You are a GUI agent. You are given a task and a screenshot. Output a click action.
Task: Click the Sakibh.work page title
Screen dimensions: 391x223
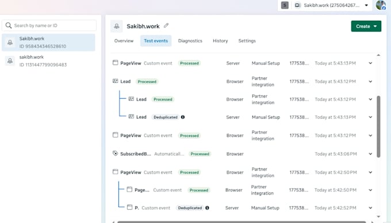coord(143,26)
